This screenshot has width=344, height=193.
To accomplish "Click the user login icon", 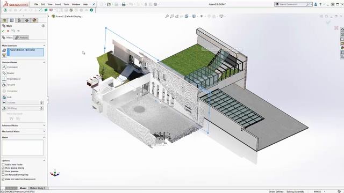I will (x=316, y=4).
